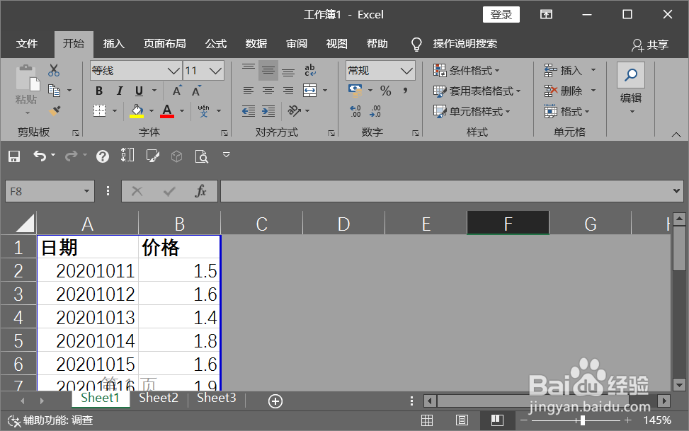Apply percent style in the number group
The image size is (689, 431).
tap(387, 91)
